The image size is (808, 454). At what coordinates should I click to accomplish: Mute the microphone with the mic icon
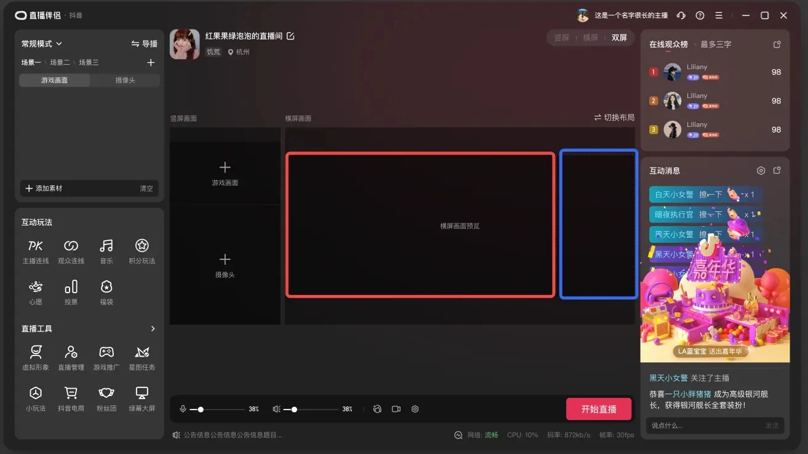pyautogui.click(x=183, y=409)
